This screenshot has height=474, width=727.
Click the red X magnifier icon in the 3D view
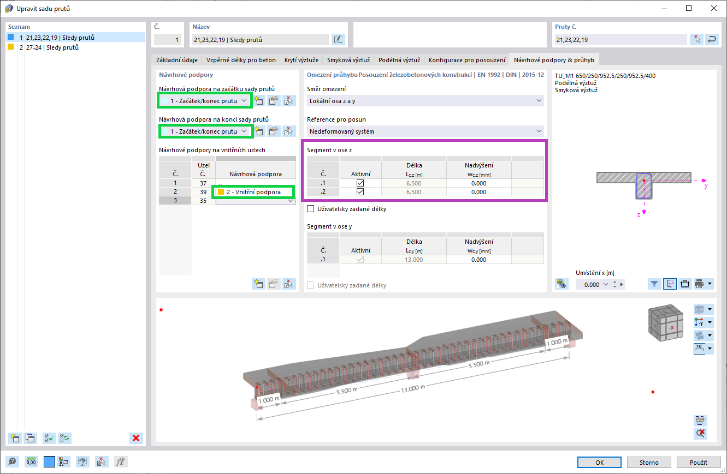(x=700, y=433)
